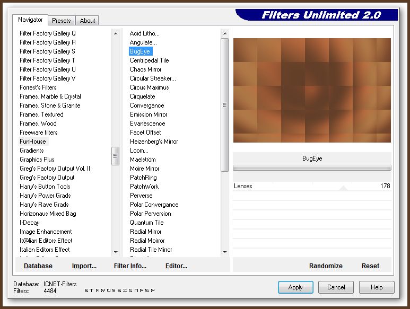
Task: Select Freeware filters category
Action: tap(38, 133)
